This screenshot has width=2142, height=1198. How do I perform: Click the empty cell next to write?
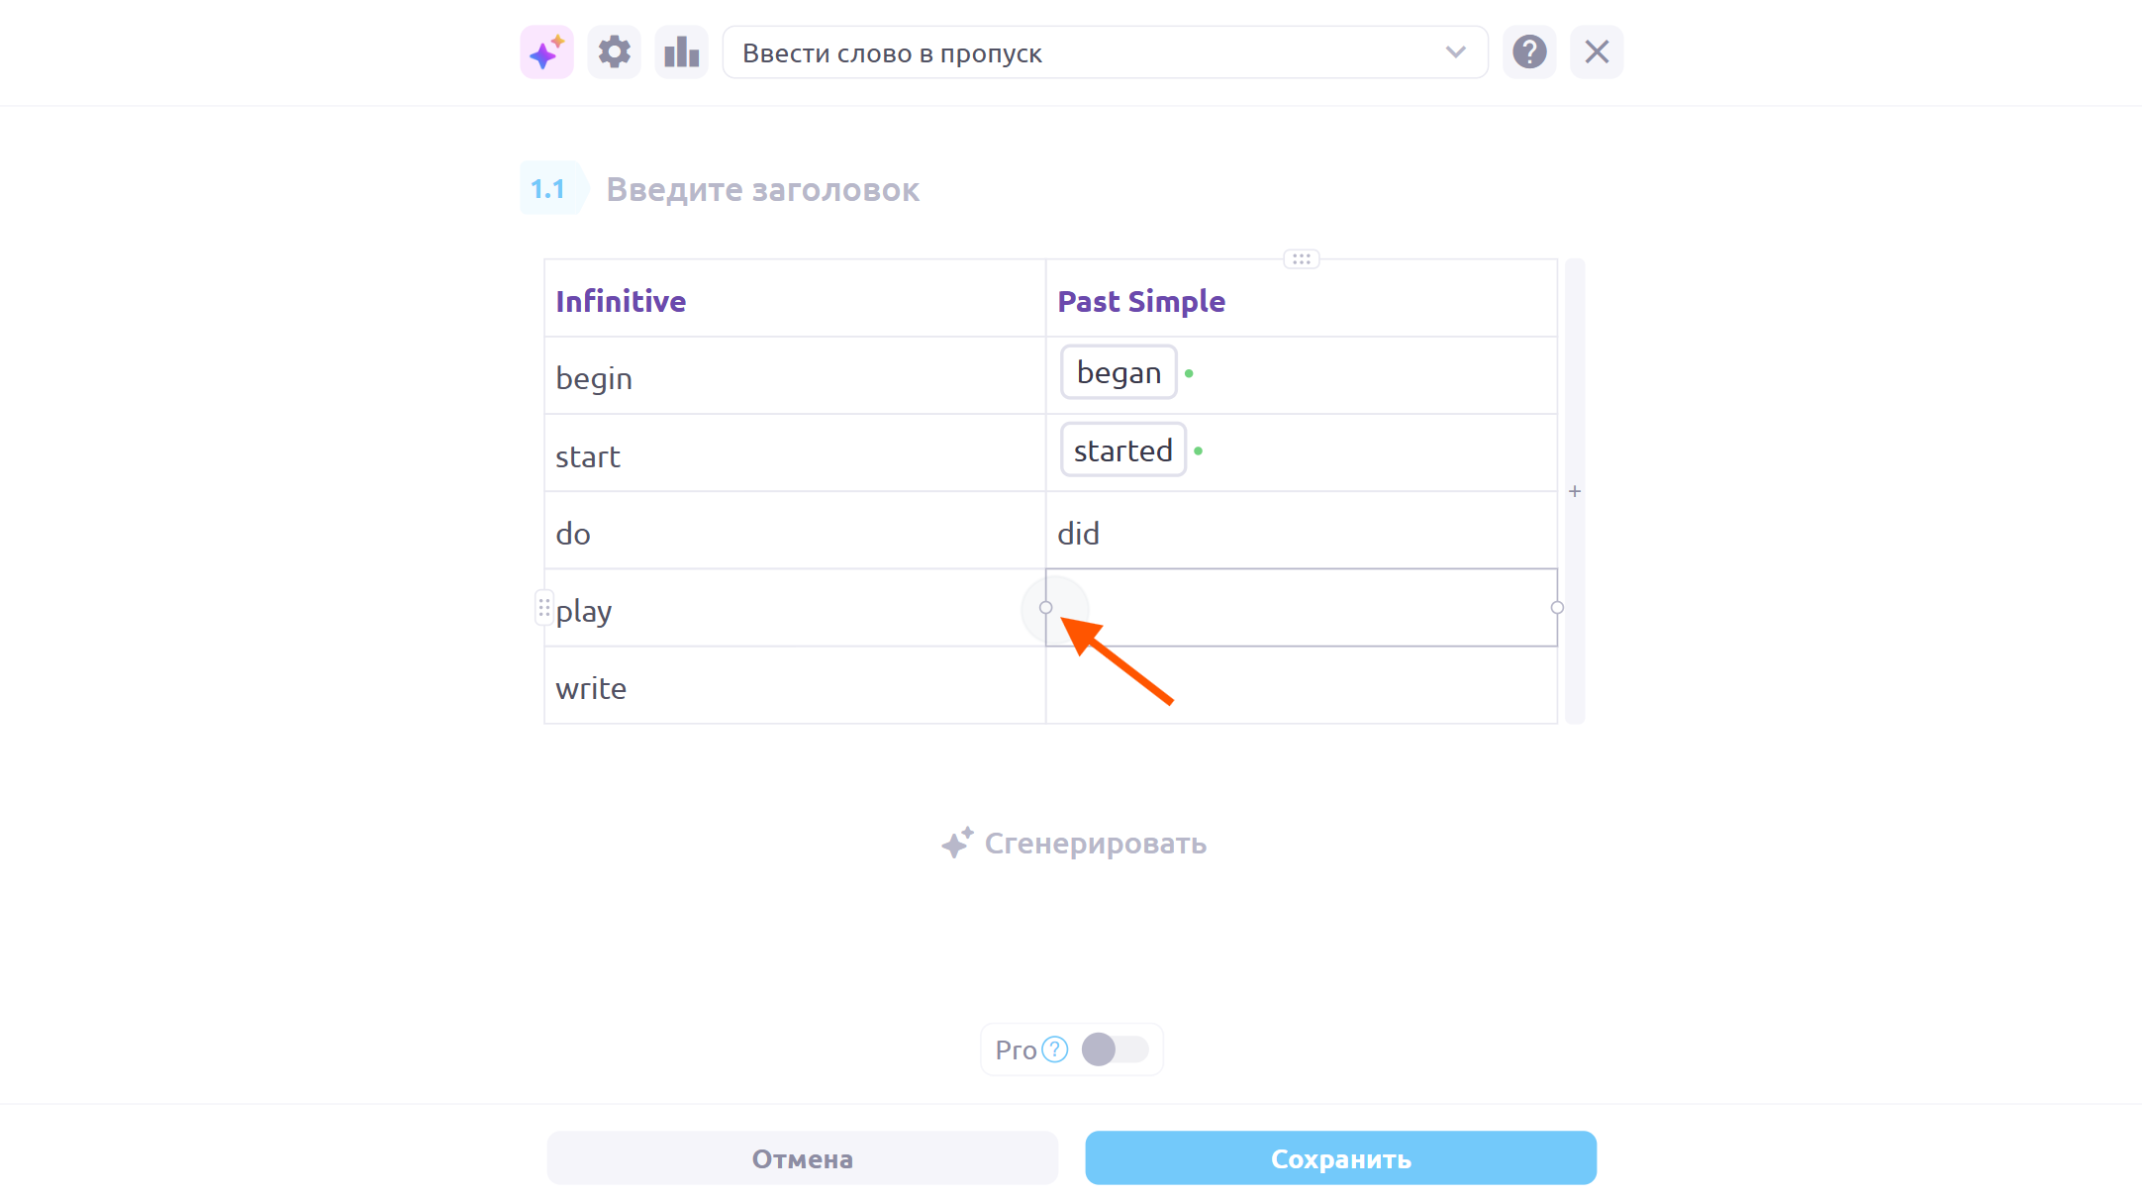point(1301,686)
